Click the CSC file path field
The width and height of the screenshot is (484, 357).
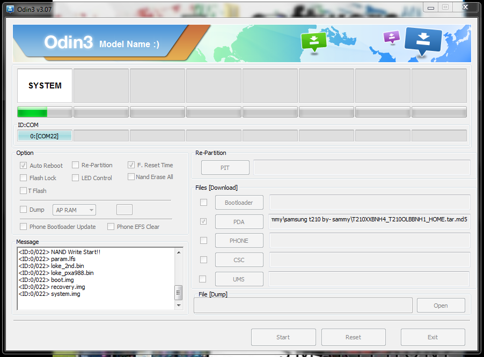point(370,259)
